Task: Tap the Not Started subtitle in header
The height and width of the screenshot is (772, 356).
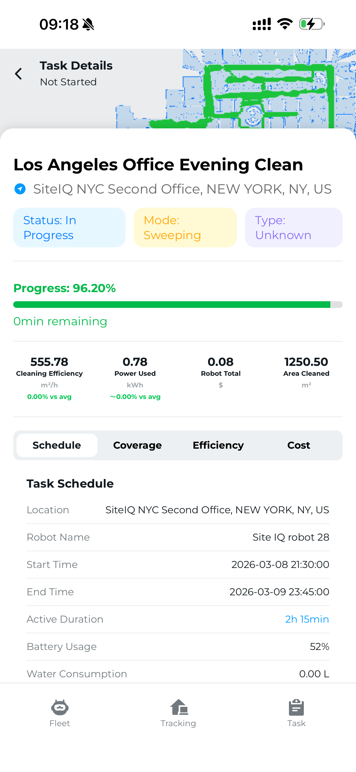Action: coord(68,82)
